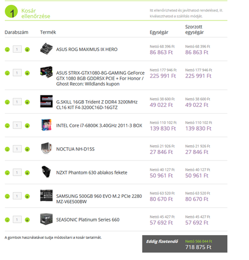This screenshot has height=260, width=249.
Task: Decrease quantity of SEASONIC Platinum Series 660
Action: (7, 220)
